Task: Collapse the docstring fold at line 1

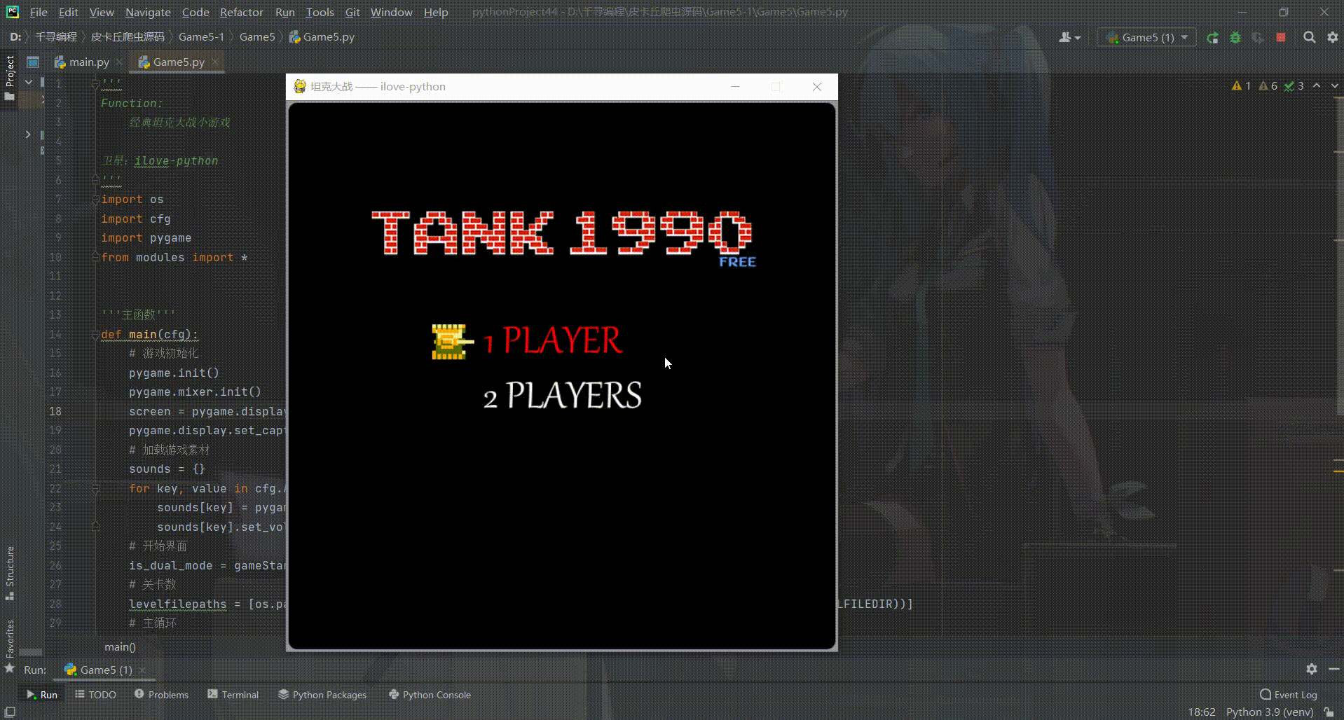Action: 95,84
